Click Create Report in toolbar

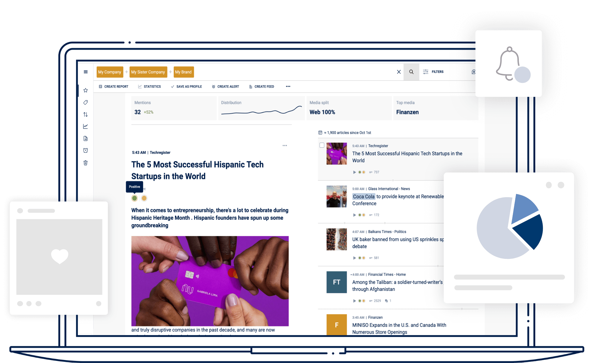113,86
